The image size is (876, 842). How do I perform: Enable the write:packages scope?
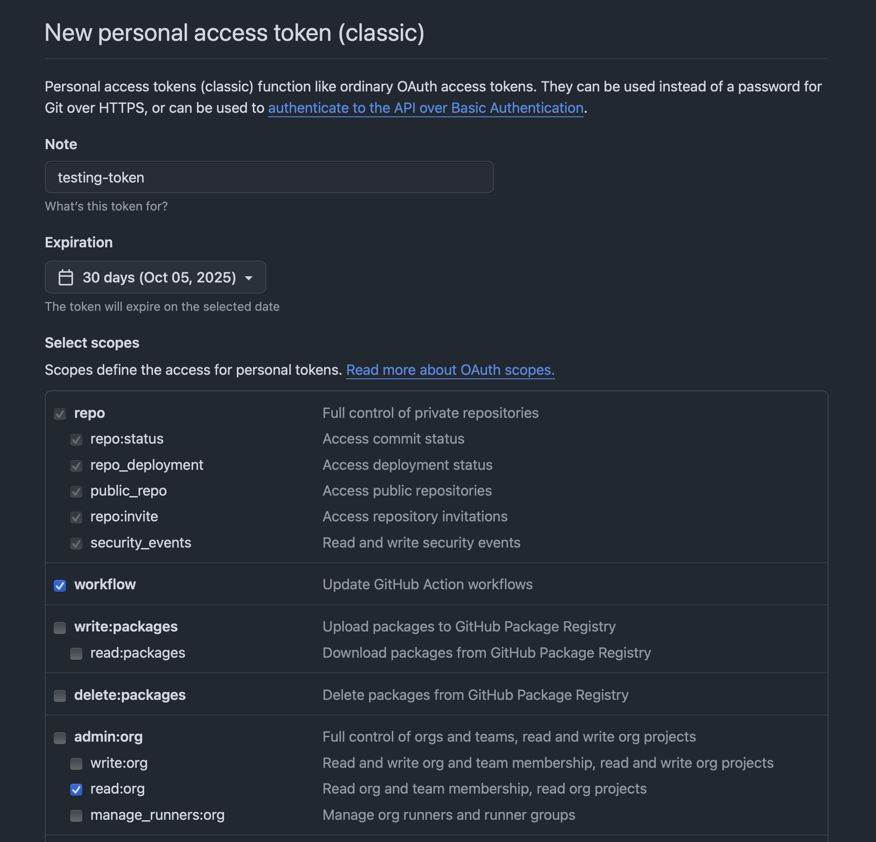tap(59, 628)
